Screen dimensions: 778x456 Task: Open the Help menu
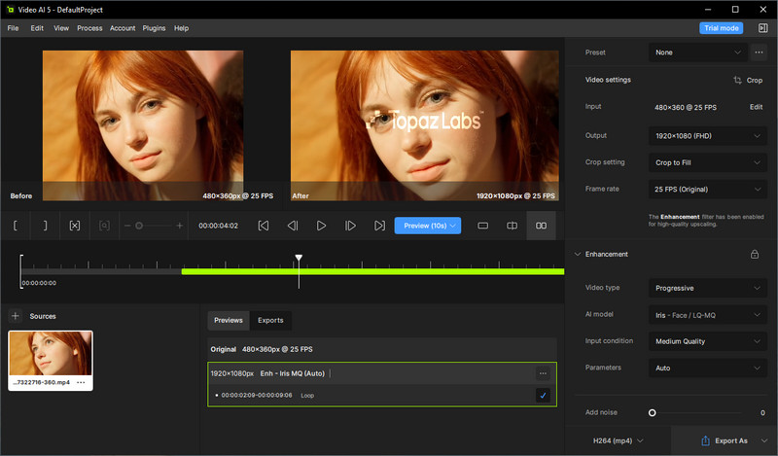click(181, 28)
